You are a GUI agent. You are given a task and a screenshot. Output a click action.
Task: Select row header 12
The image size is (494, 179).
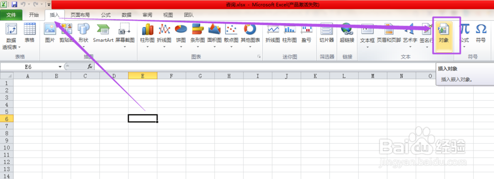(6, 162)
